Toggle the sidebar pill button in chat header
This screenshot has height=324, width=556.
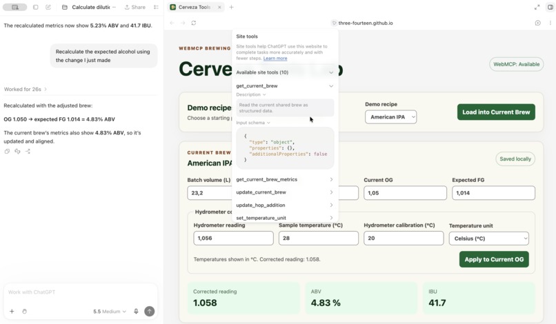15,7
